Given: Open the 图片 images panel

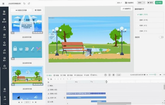Looking at the screenshot, I should click(4, 59).
